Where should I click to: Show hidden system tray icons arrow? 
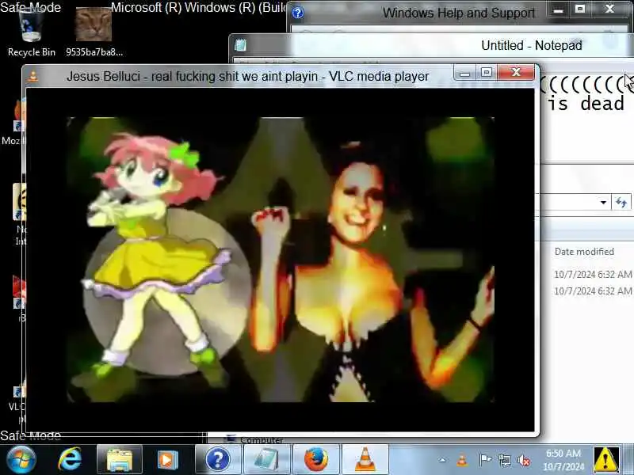pos(442,460)
